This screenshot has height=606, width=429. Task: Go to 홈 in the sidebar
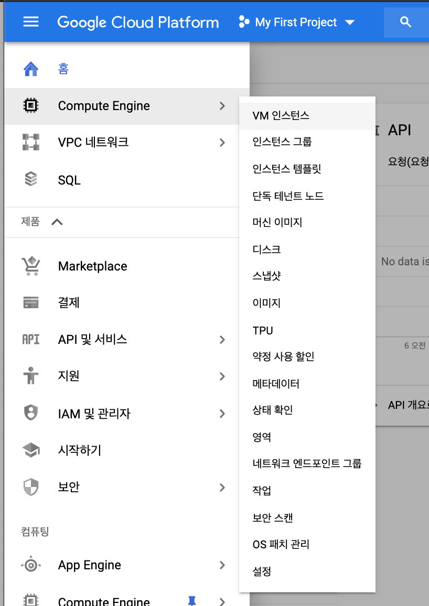click(x=63, y=69)
